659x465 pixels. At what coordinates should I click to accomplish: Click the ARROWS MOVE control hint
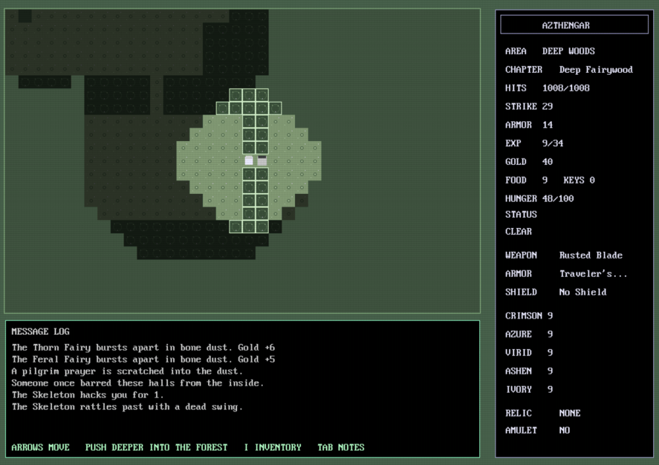pos(41,447)
